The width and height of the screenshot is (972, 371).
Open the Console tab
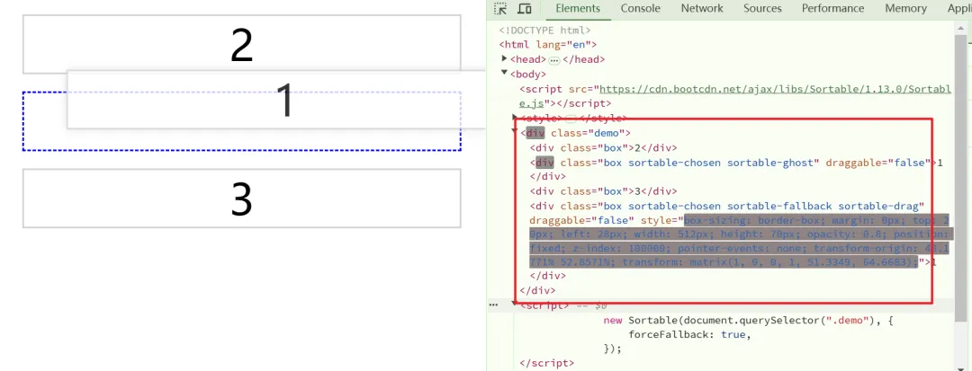click(x=641, y=9)
